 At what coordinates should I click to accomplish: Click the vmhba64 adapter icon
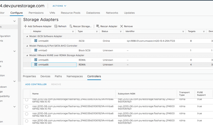[36, 41]
